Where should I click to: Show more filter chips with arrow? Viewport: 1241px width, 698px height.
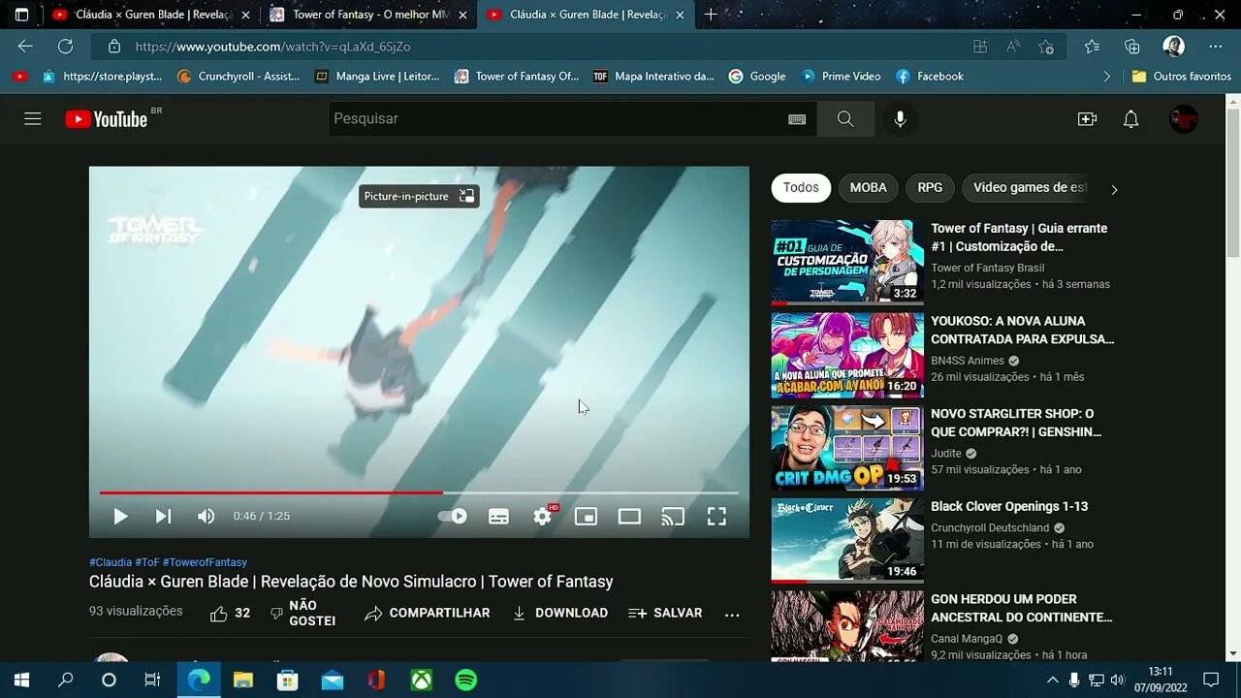pyautogui.click(x=1114, y=190)
